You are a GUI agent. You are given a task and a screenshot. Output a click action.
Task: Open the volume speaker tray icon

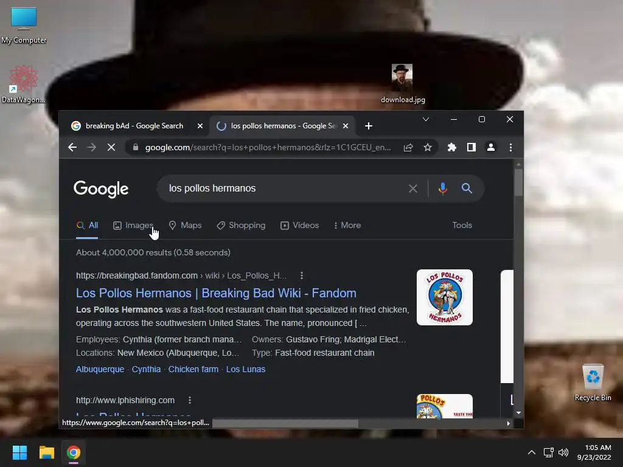tap(563, 452)
